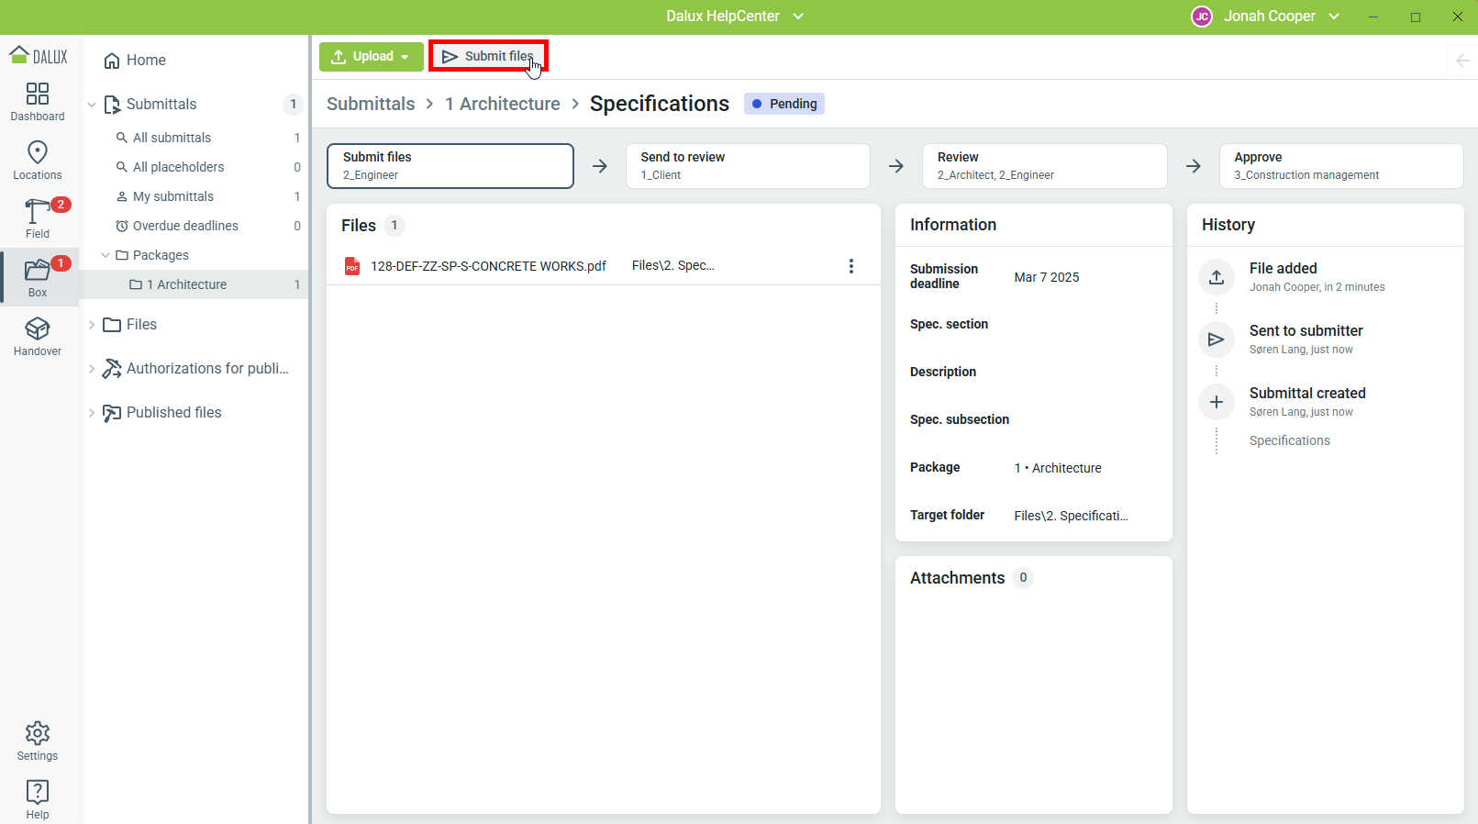1478x824 pixels.
Task: Open the Field crane icon
Action: tap(38, 217)
